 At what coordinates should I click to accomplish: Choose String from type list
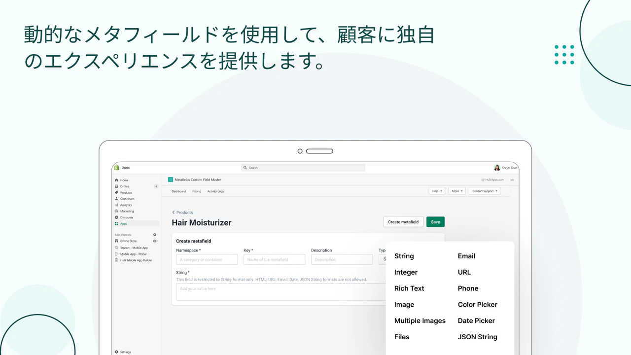click(404, 256)
